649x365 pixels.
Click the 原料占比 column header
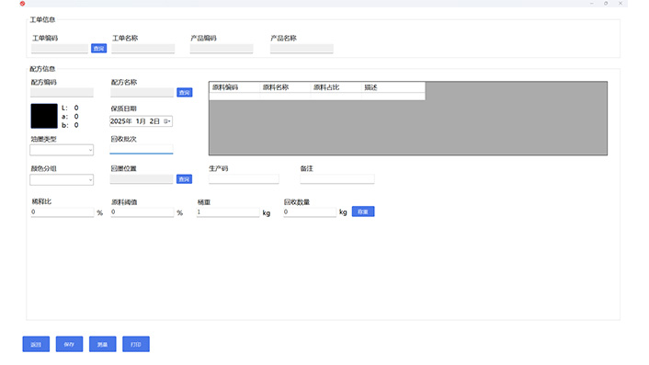click(x=336, y=87)
